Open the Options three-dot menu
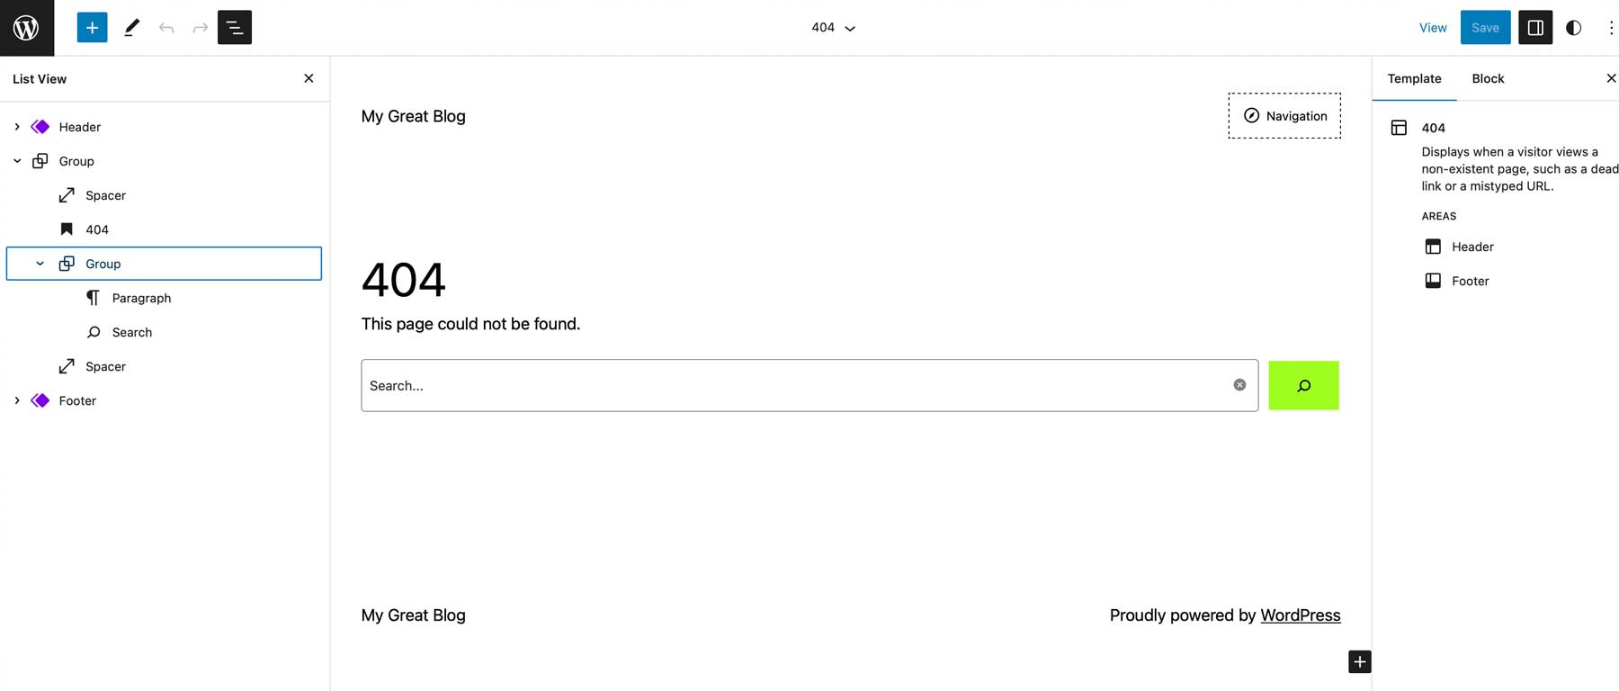Viewport: 1619px width, 691px height. tap(1611, 27)
